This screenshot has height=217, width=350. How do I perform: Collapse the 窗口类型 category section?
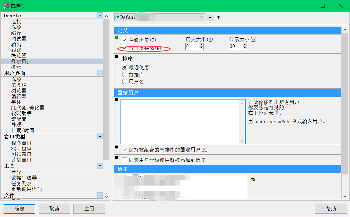tap(100, 137)
